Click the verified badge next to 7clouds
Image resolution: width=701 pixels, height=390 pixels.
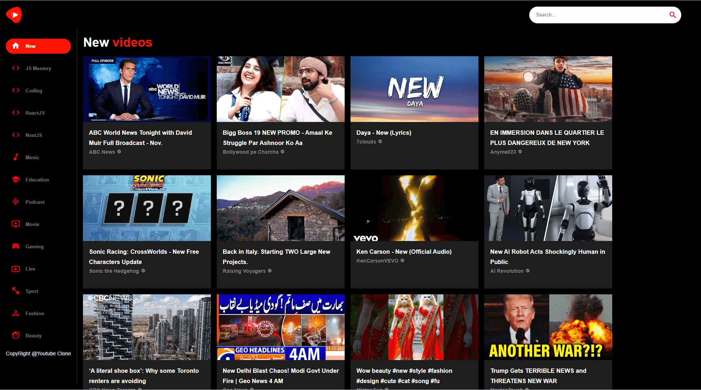(380, 142)
